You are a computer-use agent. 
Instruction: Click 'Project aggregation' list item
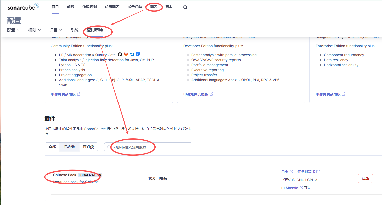(x=75, y=75)
